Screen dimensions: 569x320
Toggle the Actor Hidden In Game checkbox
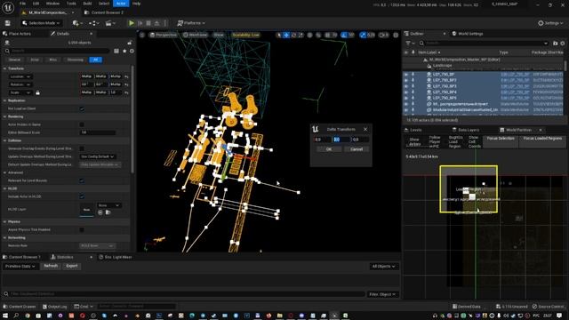click(82, 124)
